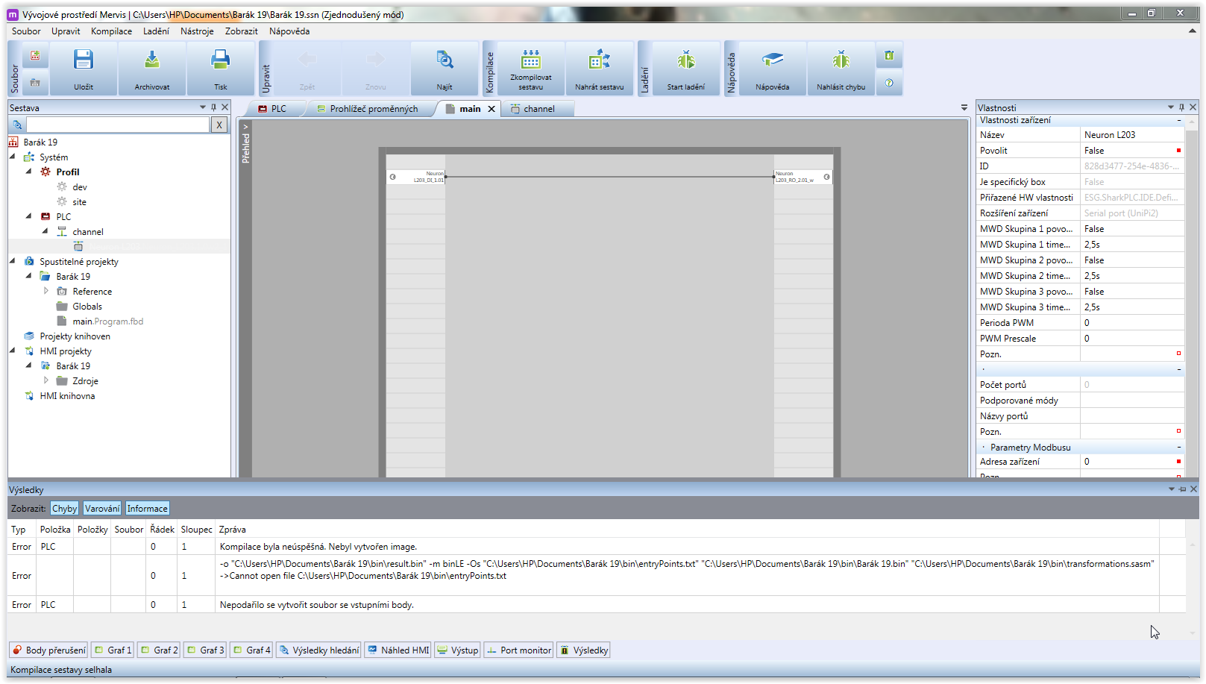Toggle the Varování filter in Výsledky
This screenshot has height=684, width=1206.
pos(101,508)
